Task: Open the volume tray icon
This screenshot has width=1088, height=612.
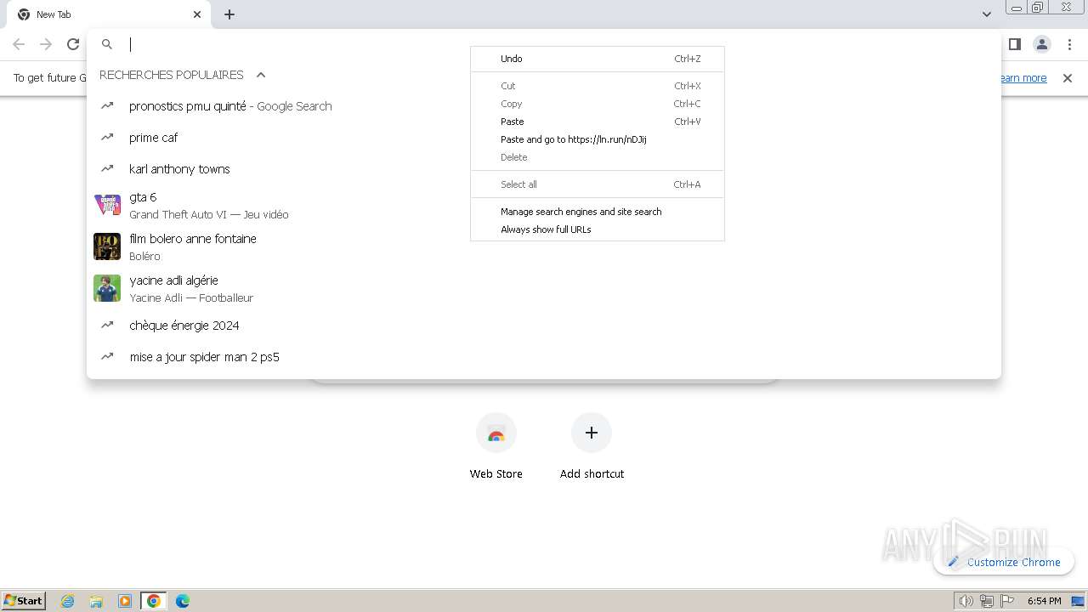Action: click(x=966, y=601)
